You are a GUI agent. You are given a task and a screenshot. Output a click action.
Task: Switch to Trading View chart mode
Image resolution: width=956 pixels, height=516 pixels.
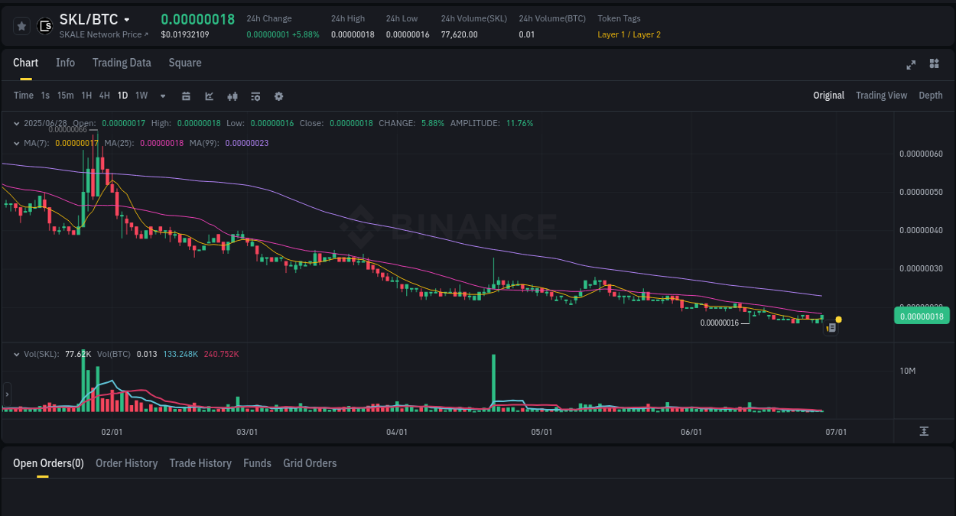881,96
